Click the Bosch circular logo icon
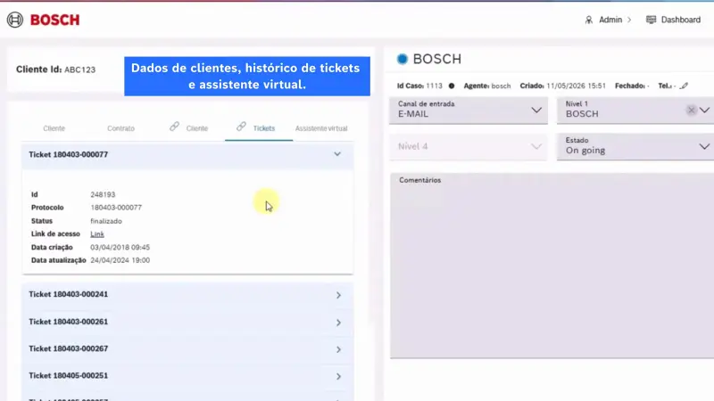The image size is (714, 401). 15,20
